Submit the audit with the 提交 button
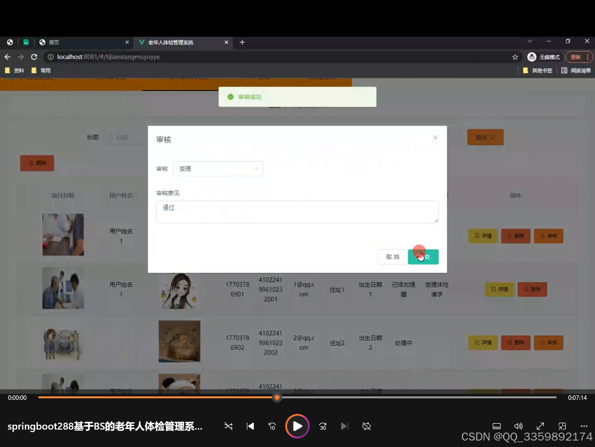 423,257
